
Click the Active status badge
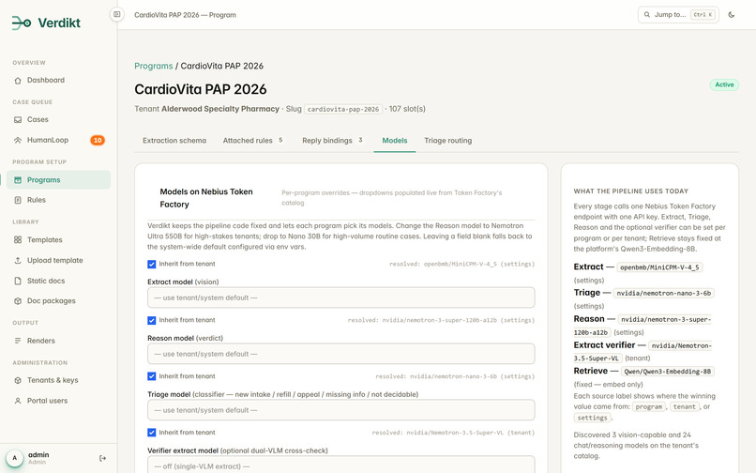point(724,85)
